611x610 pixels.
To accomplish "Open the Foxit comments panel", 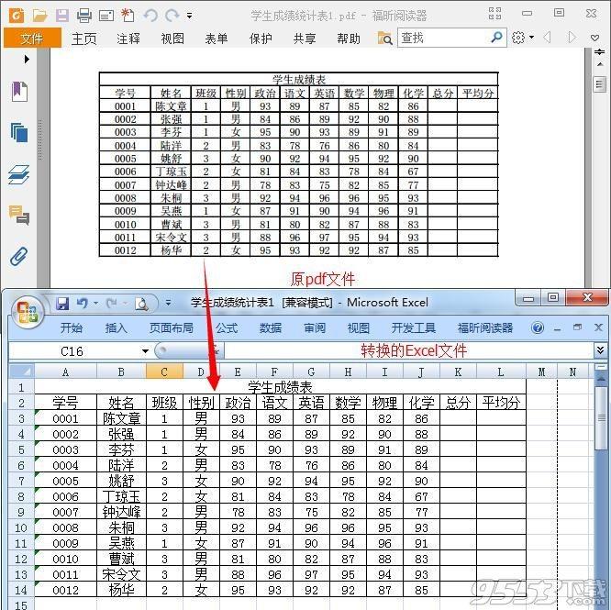I will pos(19,215).
